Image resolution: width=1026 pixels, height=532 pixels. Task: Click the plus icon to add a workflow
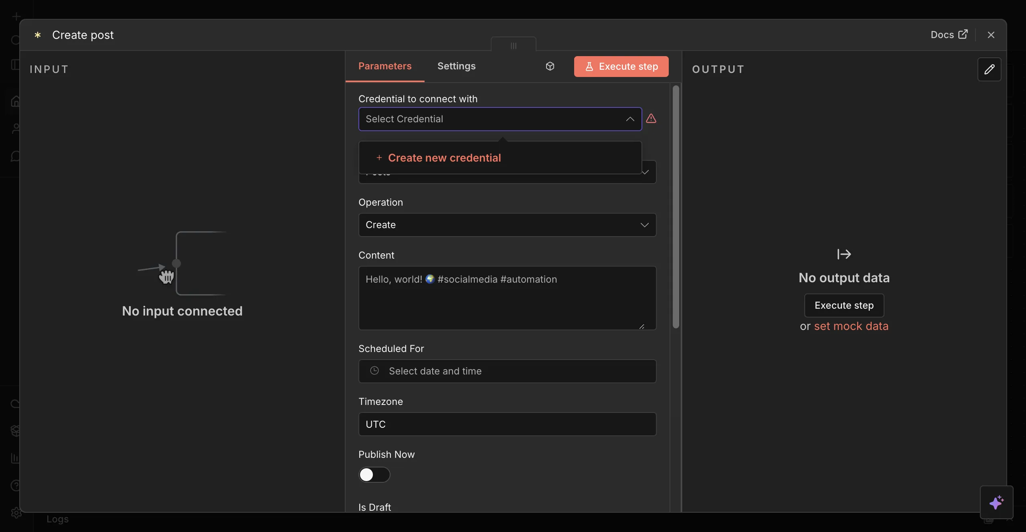pyautogui.click(x=16, y=16)
